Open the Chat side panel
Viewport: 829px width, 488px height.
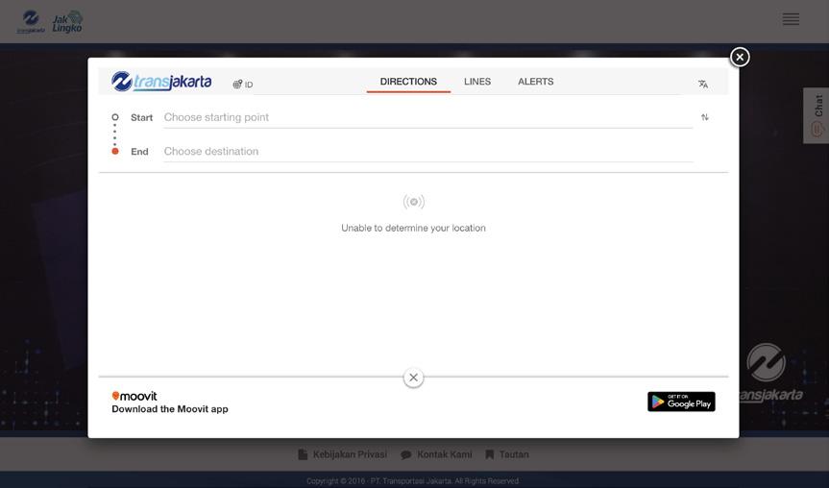tap(816, 115)
